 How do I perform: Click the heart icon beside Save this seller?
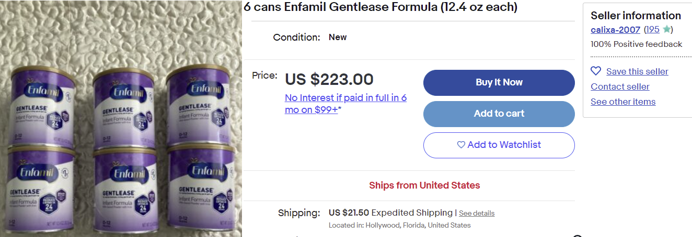point(596,71)
